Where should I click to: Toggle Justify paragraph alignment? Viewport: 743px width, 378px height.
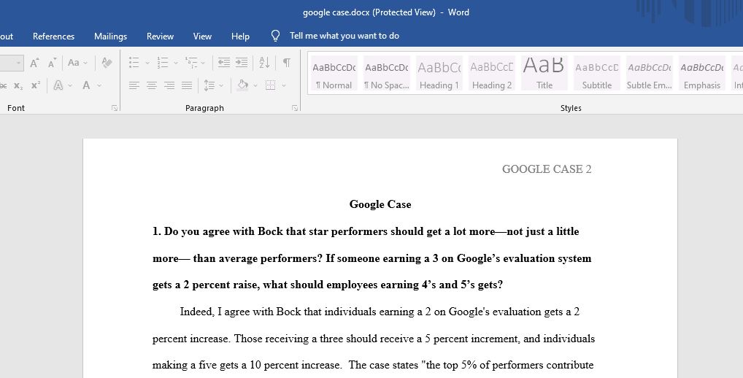[187, 85]
